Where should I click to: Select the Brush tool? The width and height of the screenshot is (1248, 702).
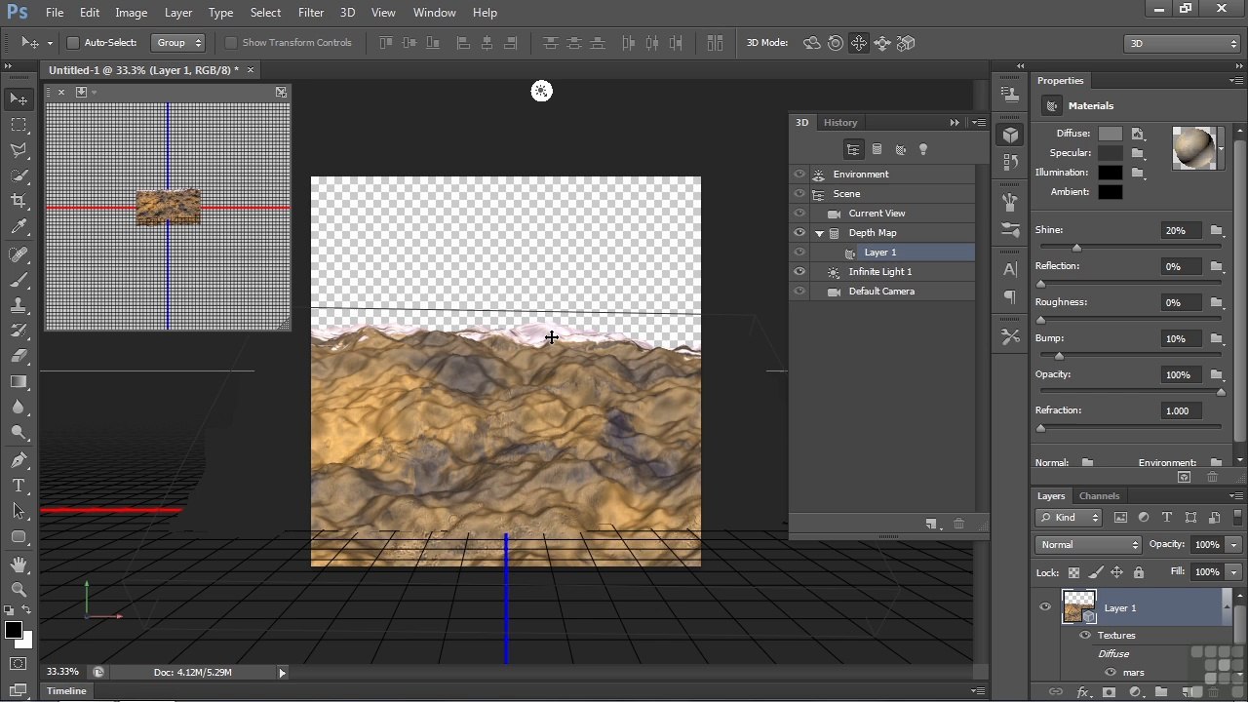pos(19,280)
